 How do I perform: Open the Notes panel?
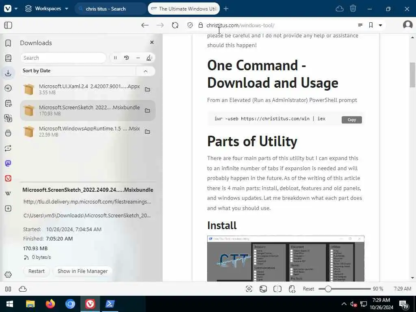click(x=8, y=103)
